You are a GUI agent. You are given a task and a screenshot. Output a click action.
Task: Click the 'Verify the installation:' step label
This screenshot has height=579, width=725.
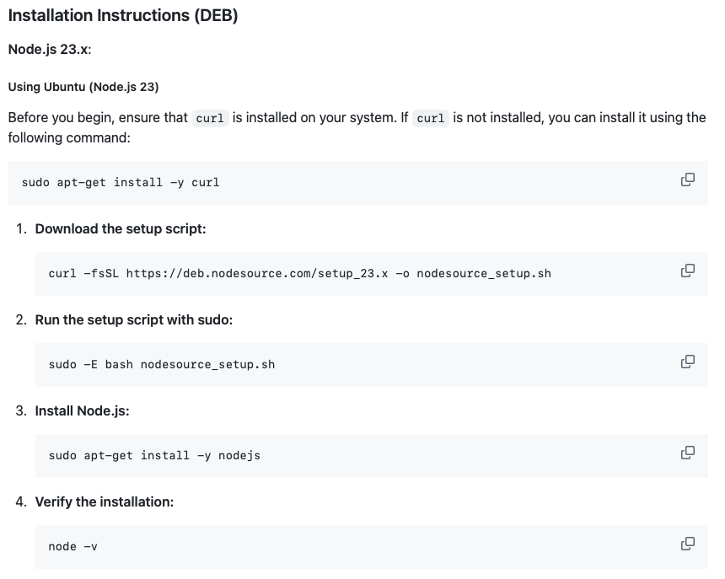105,501
